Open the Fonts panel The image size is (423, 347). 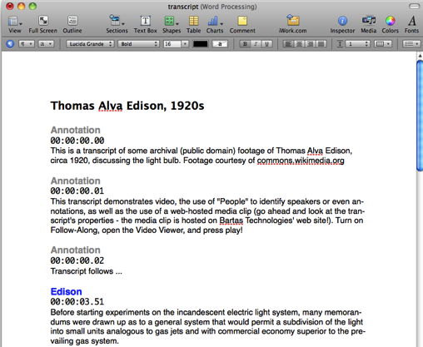pos(411,24)
